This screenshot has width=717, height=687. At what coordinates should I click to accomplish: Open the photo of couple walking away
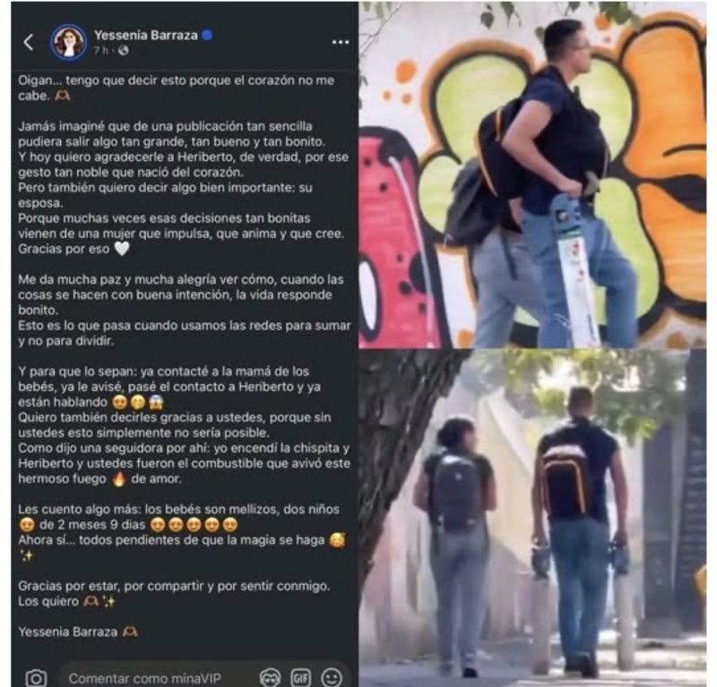click(x=532, y=518)
